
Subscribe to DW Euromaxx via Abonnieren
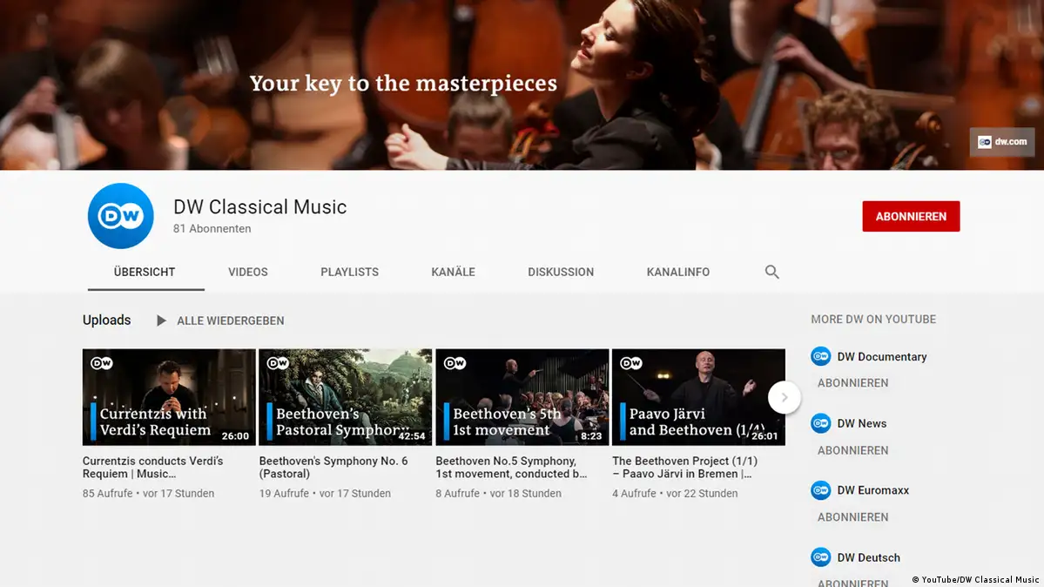pos(852,517)
